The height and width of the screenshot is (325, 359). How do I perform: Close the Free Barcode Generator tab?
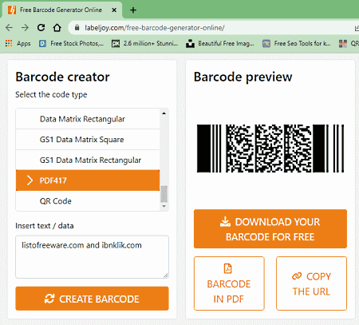pyautogui.click(x=114, y=10)
